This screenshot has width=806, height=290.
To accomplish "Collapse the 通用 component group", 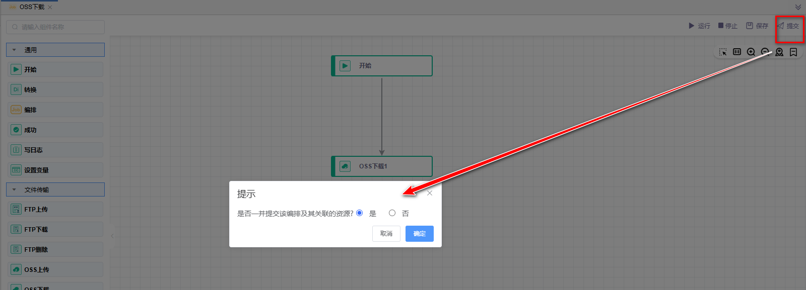I will tap(14, 50).
